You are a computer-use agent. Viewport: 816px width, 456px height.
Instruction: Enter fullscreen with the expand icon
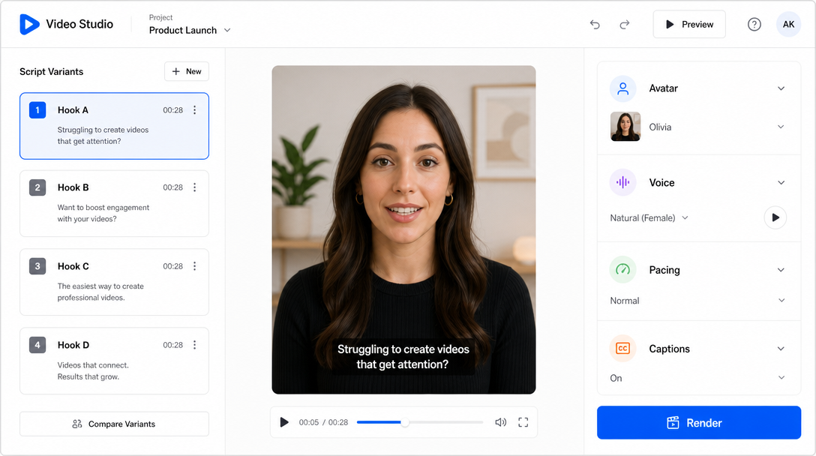[x=523, y=422]
